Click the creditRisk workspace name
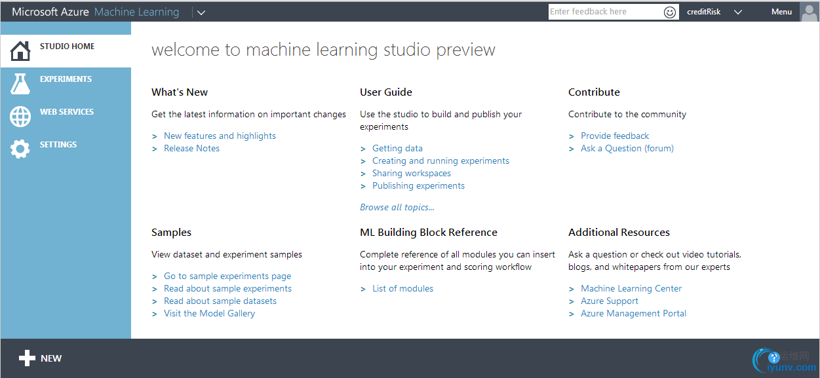 (x=703, y=12)
